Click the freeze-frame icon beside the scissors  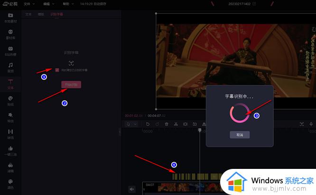[x=185, y=124]
